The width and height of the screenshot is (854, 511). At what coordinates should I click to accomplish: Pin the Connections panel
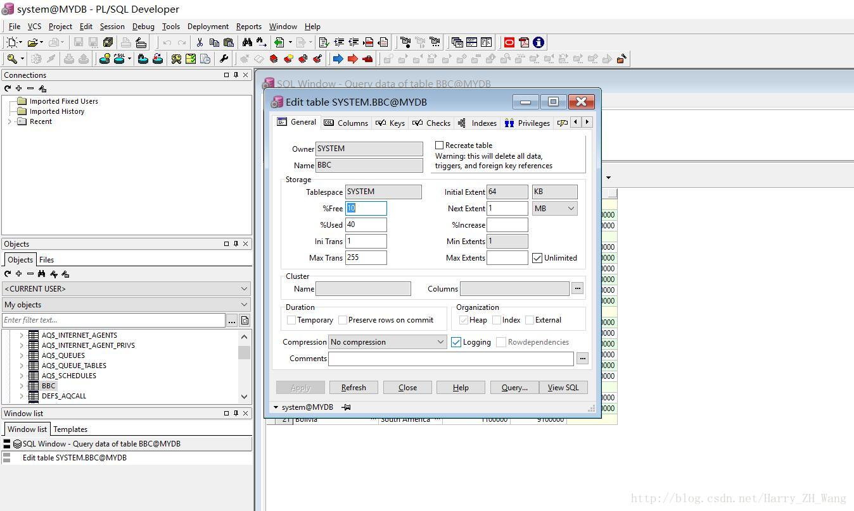click(x=236, y=75)
